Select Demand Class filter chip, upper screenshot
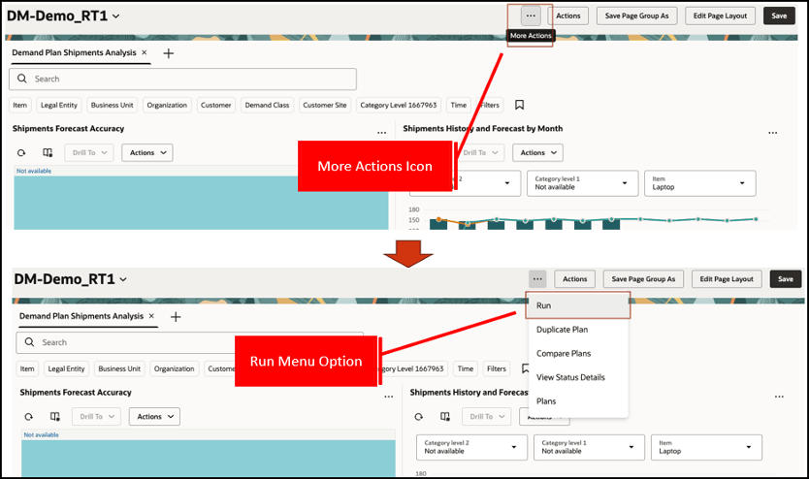809x479 pixels. pos(268,105)
